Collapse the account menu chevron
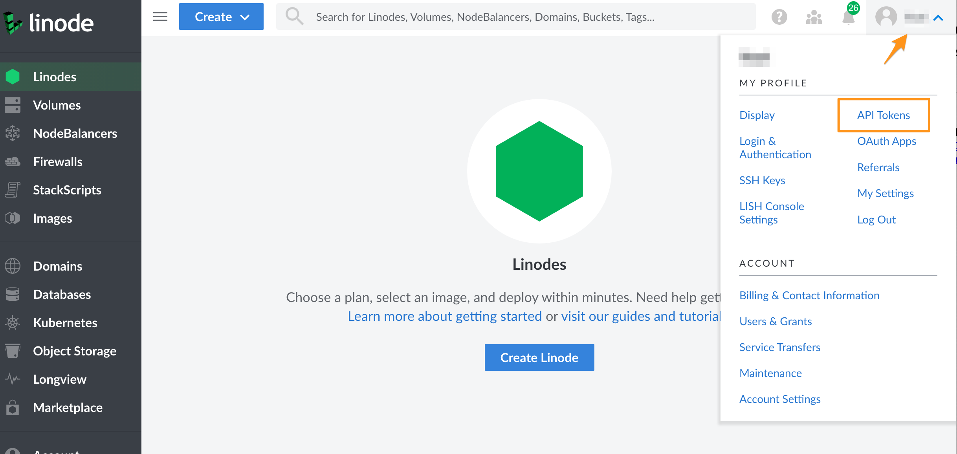Viewport: 957px width, 454px height. coord(938,18)
